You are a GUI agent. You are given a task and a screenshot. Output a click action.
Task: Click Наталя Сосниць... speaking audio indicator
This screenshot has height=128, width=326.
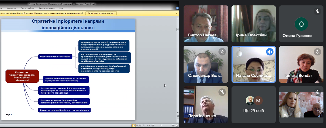tap(270, 52)
